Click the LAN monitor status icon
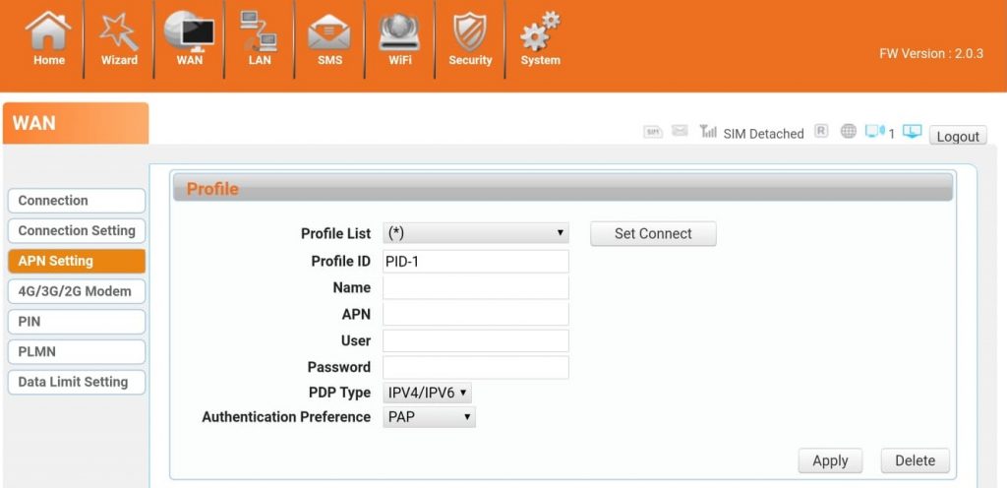 [912, 131]
